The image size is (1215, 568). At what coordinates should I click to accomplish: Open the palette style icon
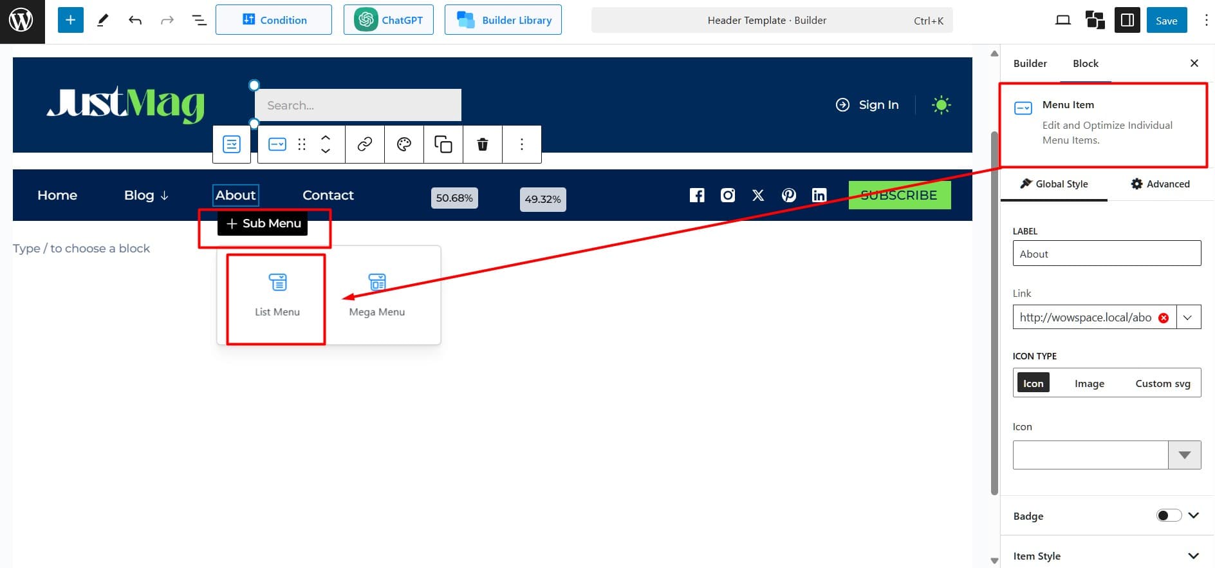pos(404,144)
